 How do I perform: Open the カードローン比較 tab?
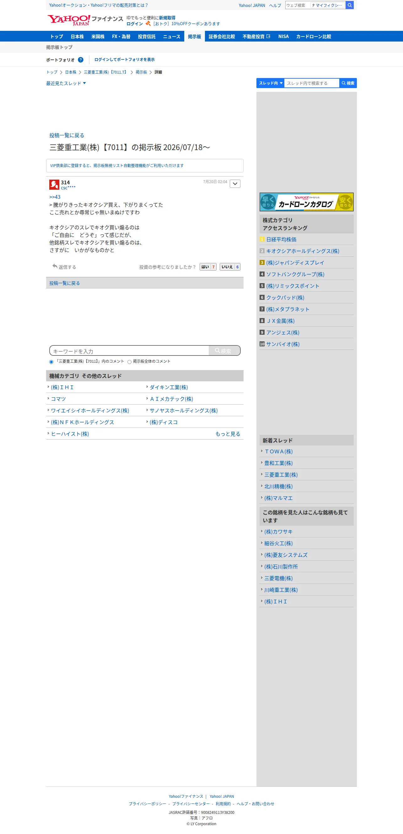pyautogui.click(x=314, y=36)
